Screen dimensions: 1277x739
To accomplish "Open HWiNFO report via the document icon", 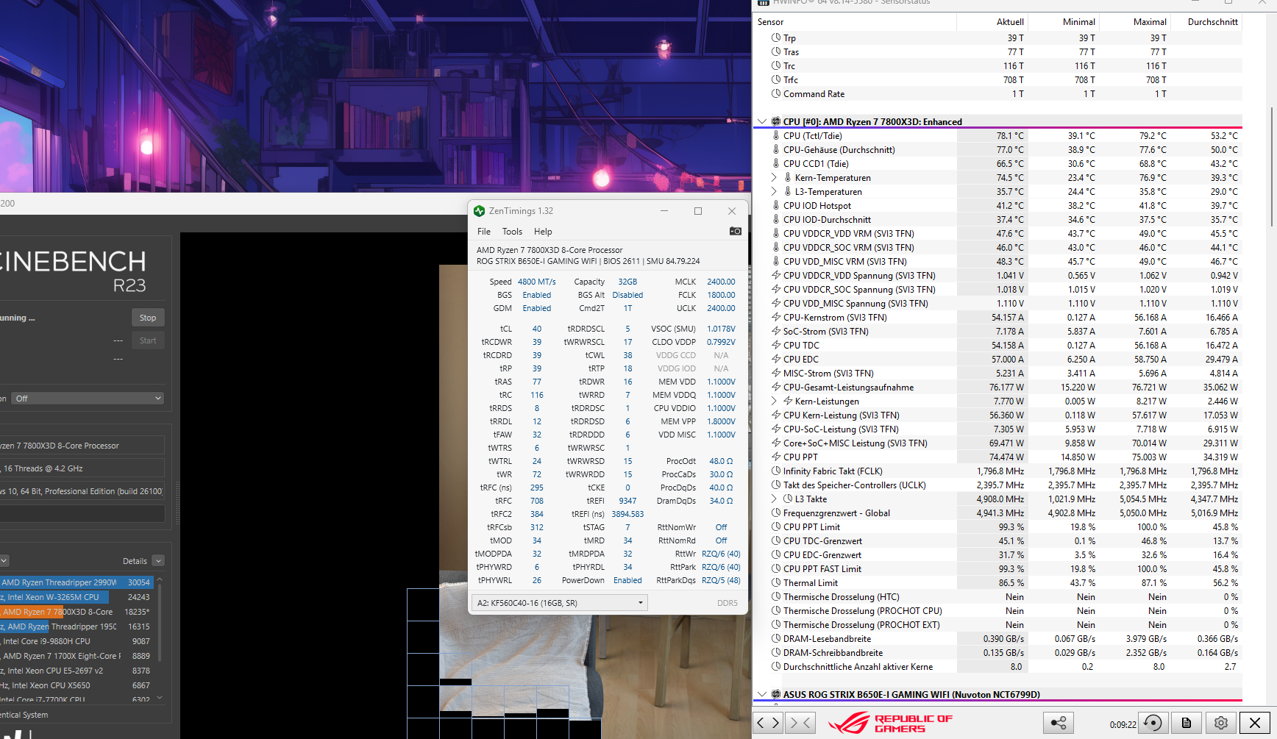I will pyautogui.click(x=1187, y=723).
